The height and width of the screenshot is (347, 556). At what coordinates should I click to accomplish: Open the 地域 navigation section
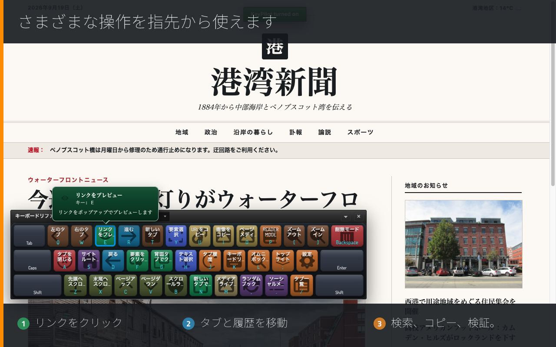(182, 132)
